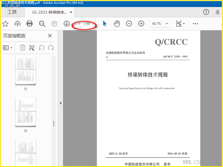Click the 2023-11-10 发布 date text
The width and height of the screenshot is (223, 167).
pyautogui.click(x=118, y=154)
